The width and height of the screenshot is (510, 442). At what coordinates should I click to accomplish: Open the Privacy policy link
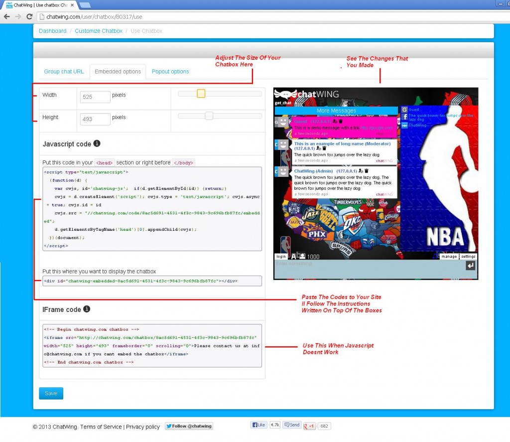click(x=143, y=427)
